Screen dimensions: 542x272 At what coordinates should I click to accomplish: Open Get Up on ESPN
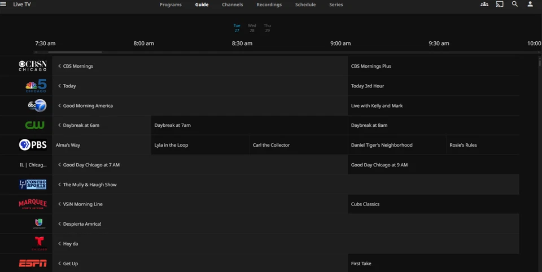pos(200,263)
